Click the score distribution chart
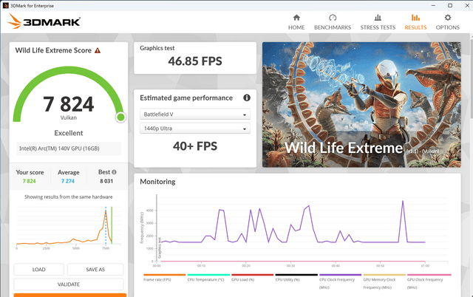Screen dimensions: 473x297 pos(69,228)
